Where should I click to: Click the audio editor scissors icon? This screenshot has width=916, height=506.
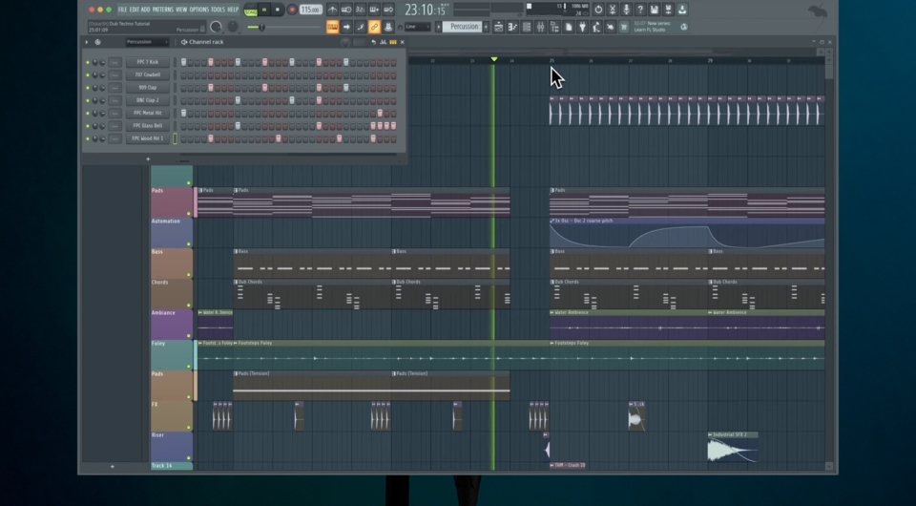613,10
